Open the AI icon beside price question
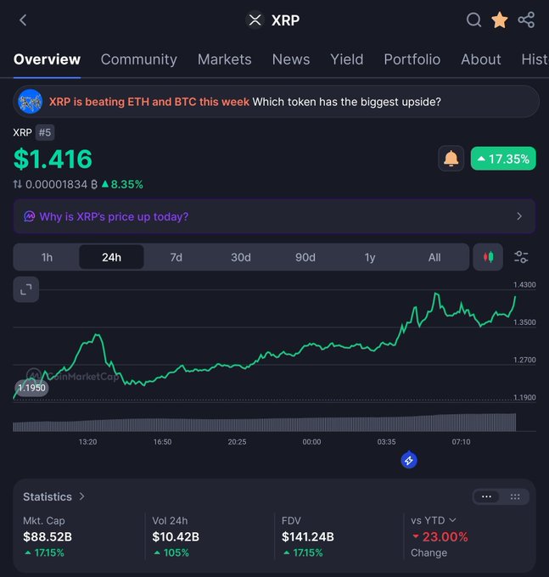Screen dimensions: 549x577 tap(30, 216)
